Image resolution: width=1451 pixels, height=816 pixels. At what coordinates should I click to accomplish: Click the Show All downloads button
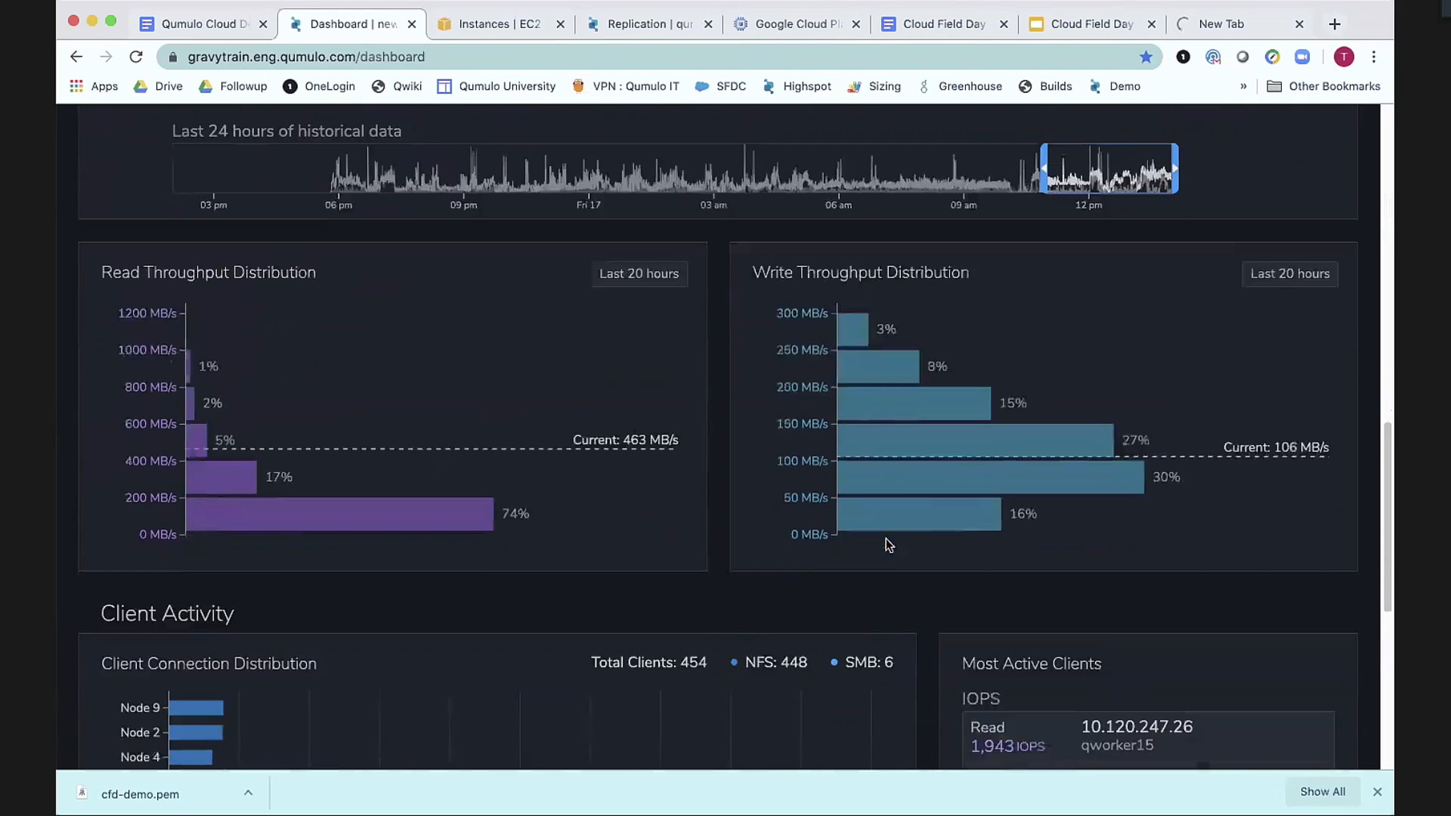(1322, 792)
